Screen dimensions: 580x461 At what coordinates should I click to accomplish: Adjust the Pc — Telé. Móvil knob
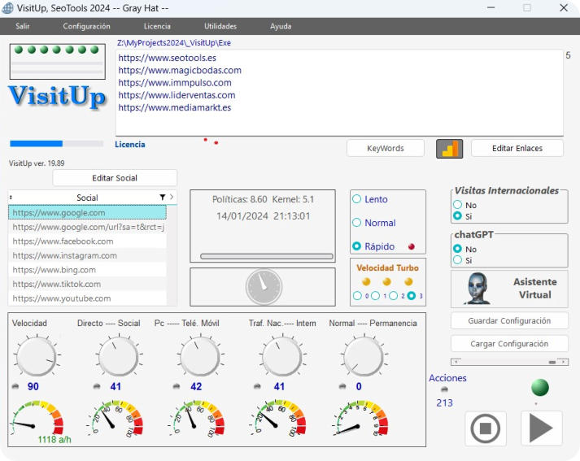(200, 357)
